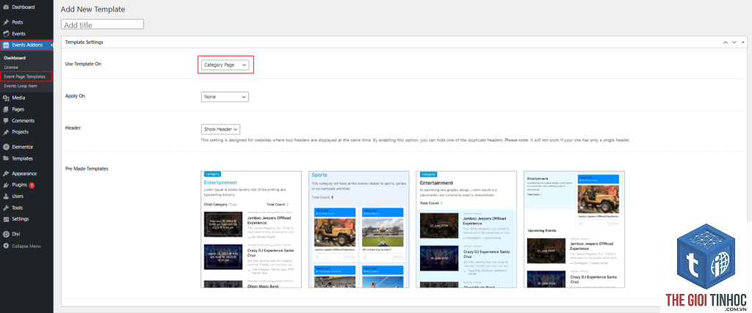Click the Apply On label

click(x=76, y=96)
